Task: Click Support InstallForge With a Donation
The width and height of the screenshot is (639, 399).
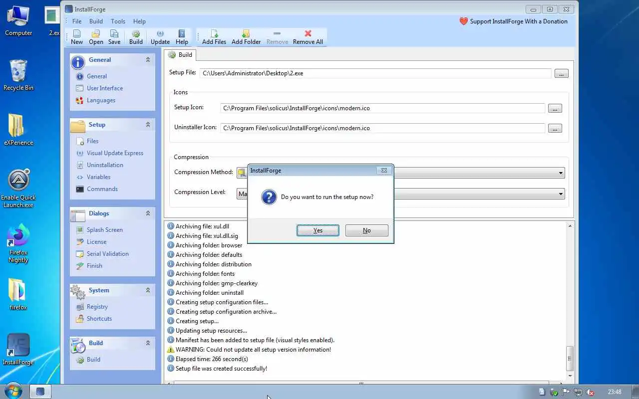Action: coord(514,21)
